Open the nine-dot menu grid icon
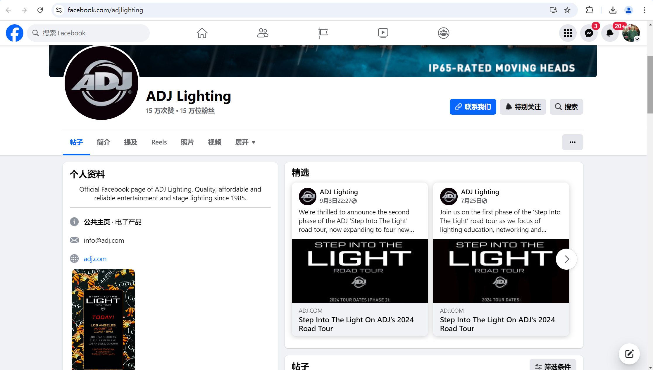The height and width of the screenshot is (370, 653). tap(568, 33)
